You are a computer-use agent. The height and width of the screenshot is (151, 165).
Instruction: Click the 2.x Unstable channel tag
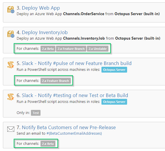pyautogui.click(x=98, y=49)
